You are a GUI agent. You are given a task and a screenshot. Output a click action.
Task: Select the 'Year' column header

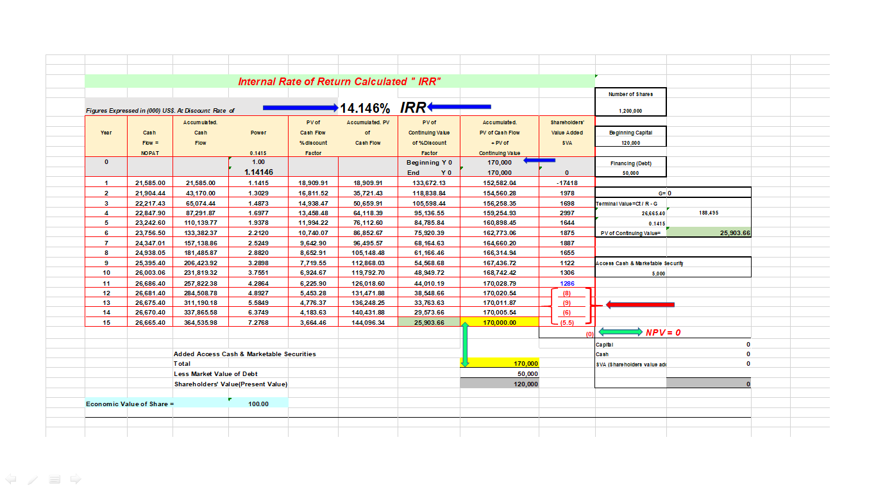(106, 133)
